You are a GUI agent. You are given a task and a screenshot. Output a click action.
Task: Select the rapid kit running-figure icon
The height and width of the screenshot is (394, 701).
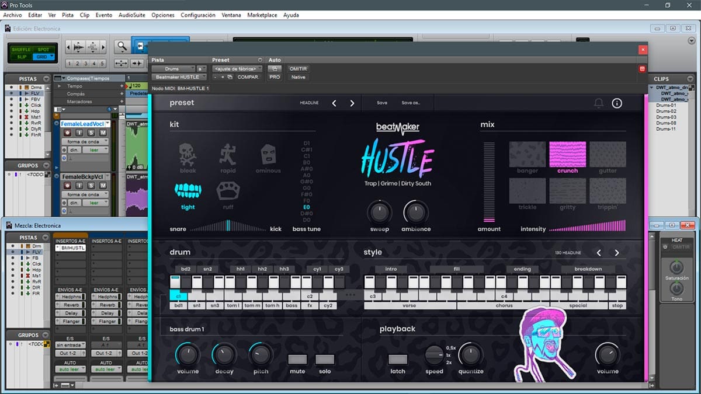click(228, 155)
